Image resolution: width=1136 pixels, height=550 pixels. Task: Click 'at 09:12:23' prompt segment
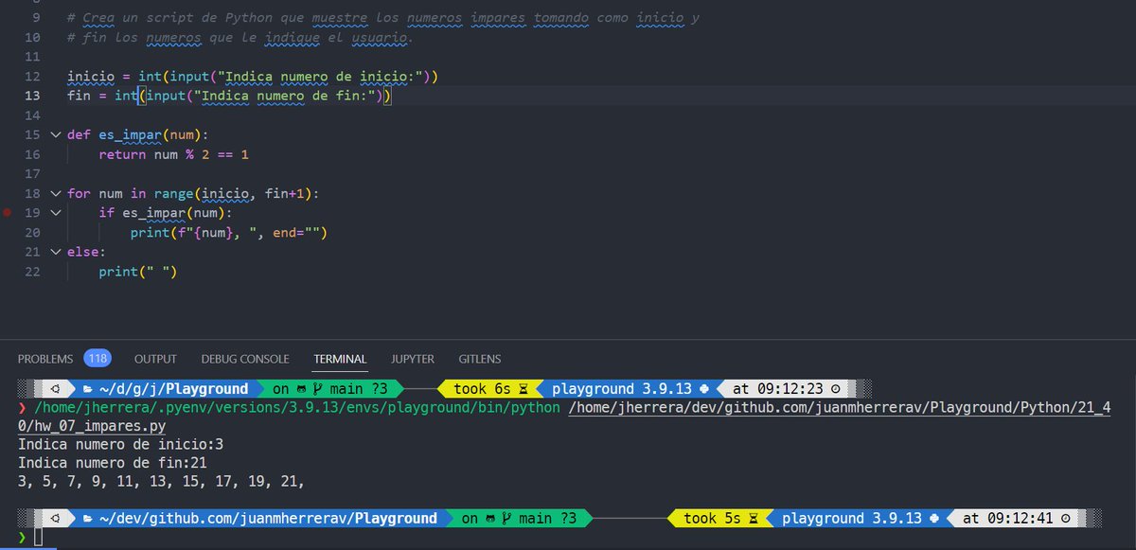point(785,389)
